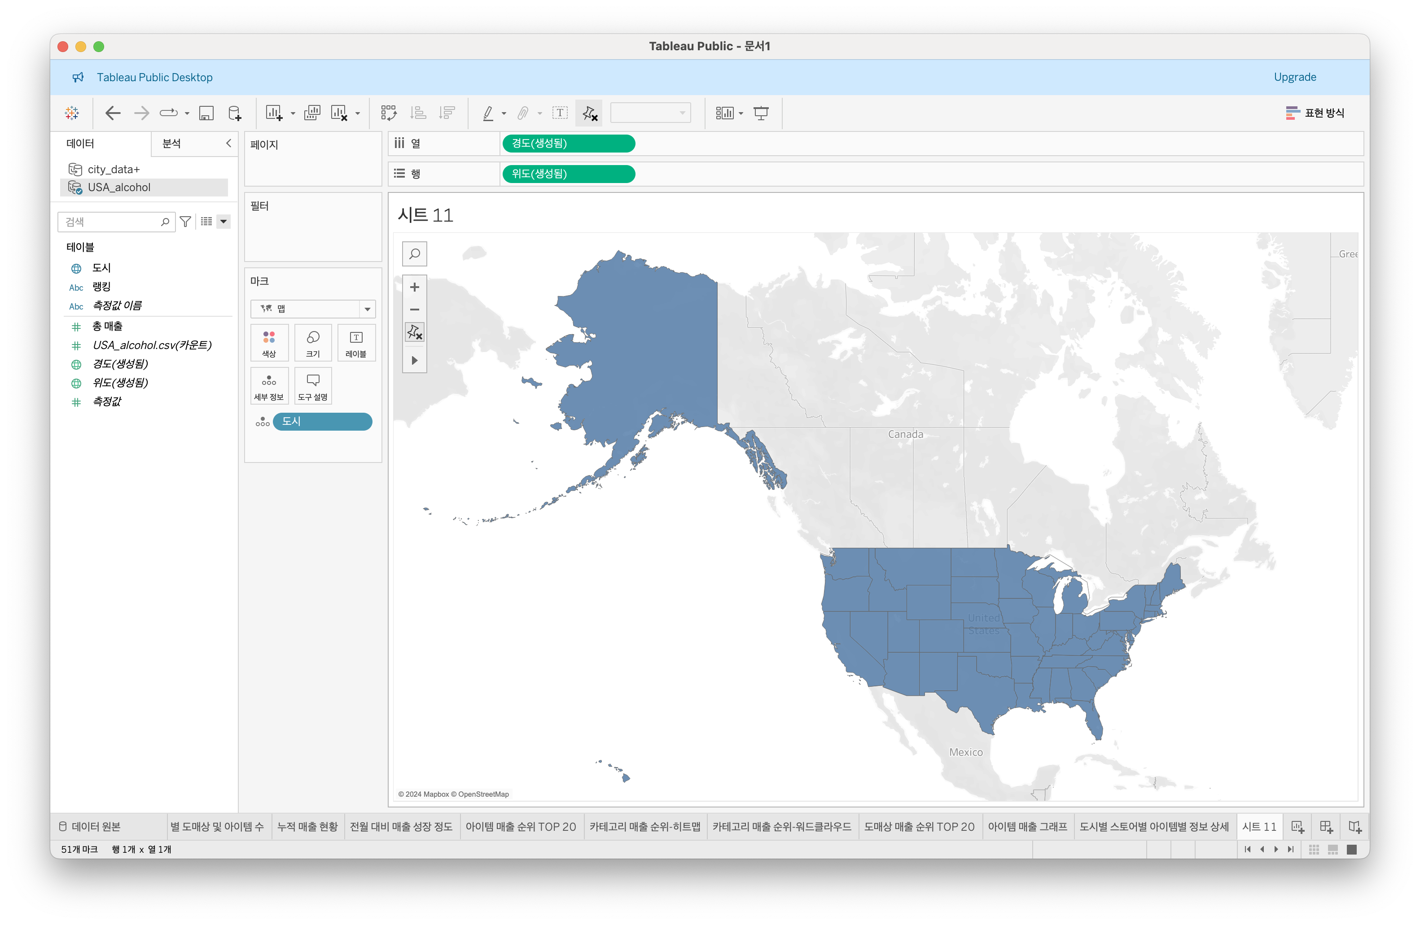The image size is (1420, 925).
Task: Switch to the Analysis (분석) tab
Action: 172,143
